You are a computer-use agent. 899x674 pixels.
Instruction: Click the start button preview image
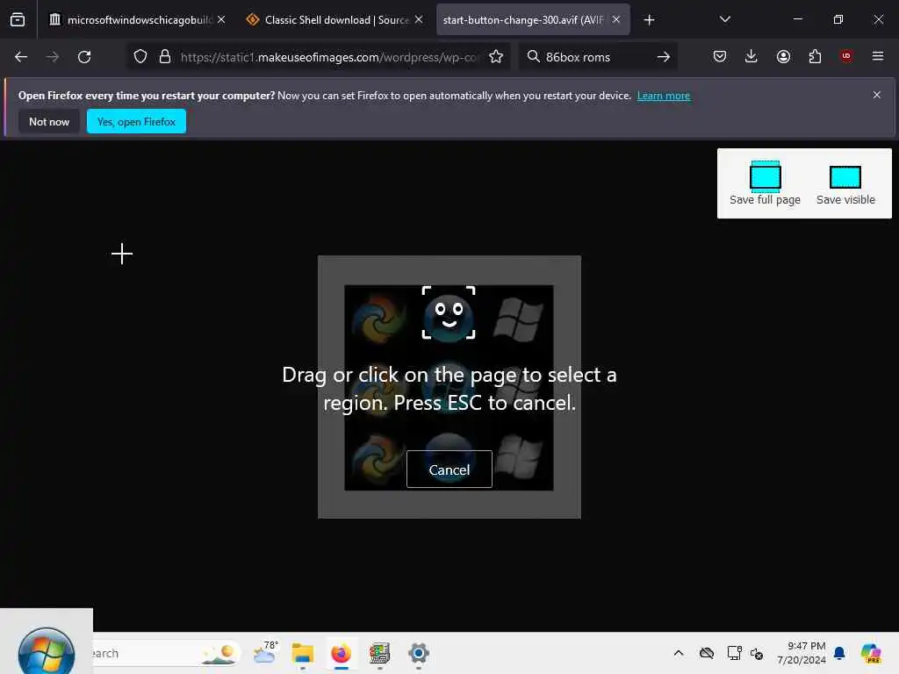[x=449, y=387]
